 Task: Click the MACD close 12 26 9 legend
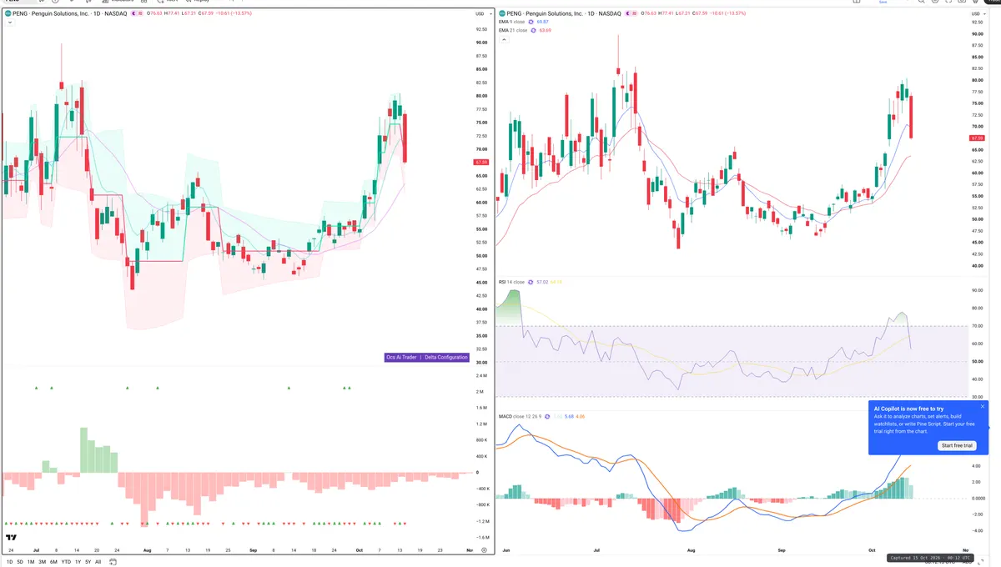[521, 416]
